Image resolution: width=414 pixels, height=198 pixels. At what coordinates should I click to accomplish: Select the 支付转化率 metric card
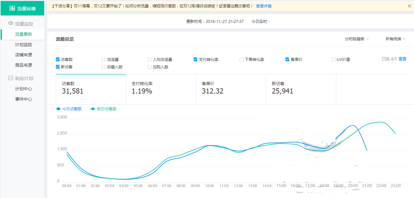click(x=160, y=89)
